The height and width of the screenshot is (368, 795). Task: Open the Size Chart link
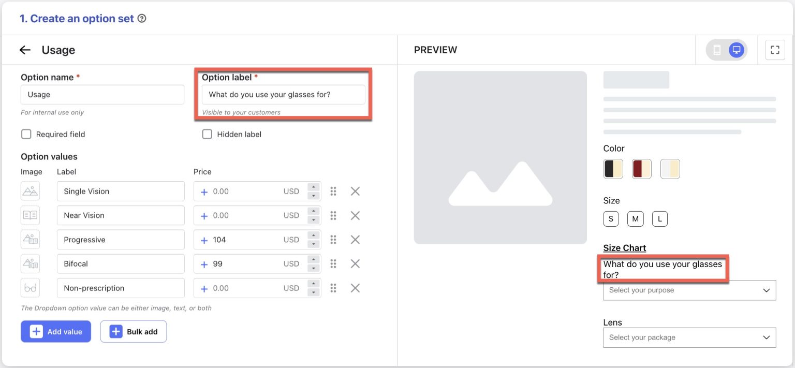click(x=624, y=248)
